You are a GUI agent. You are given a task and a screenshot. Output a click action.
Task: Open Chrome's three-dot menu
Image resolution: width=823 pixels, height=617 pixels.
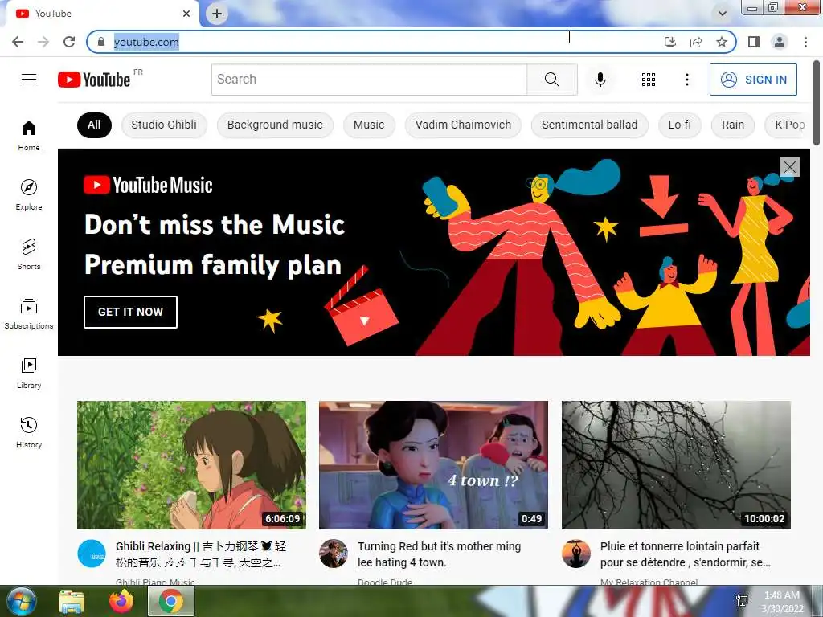[x=805, y=42]
